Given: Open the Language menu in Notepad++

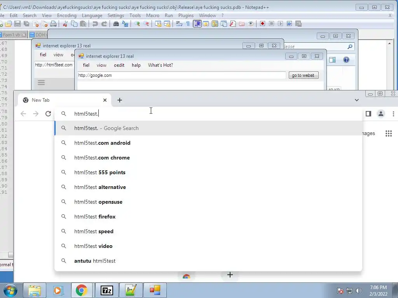Looking at the screenshot, I should [92, 16].
